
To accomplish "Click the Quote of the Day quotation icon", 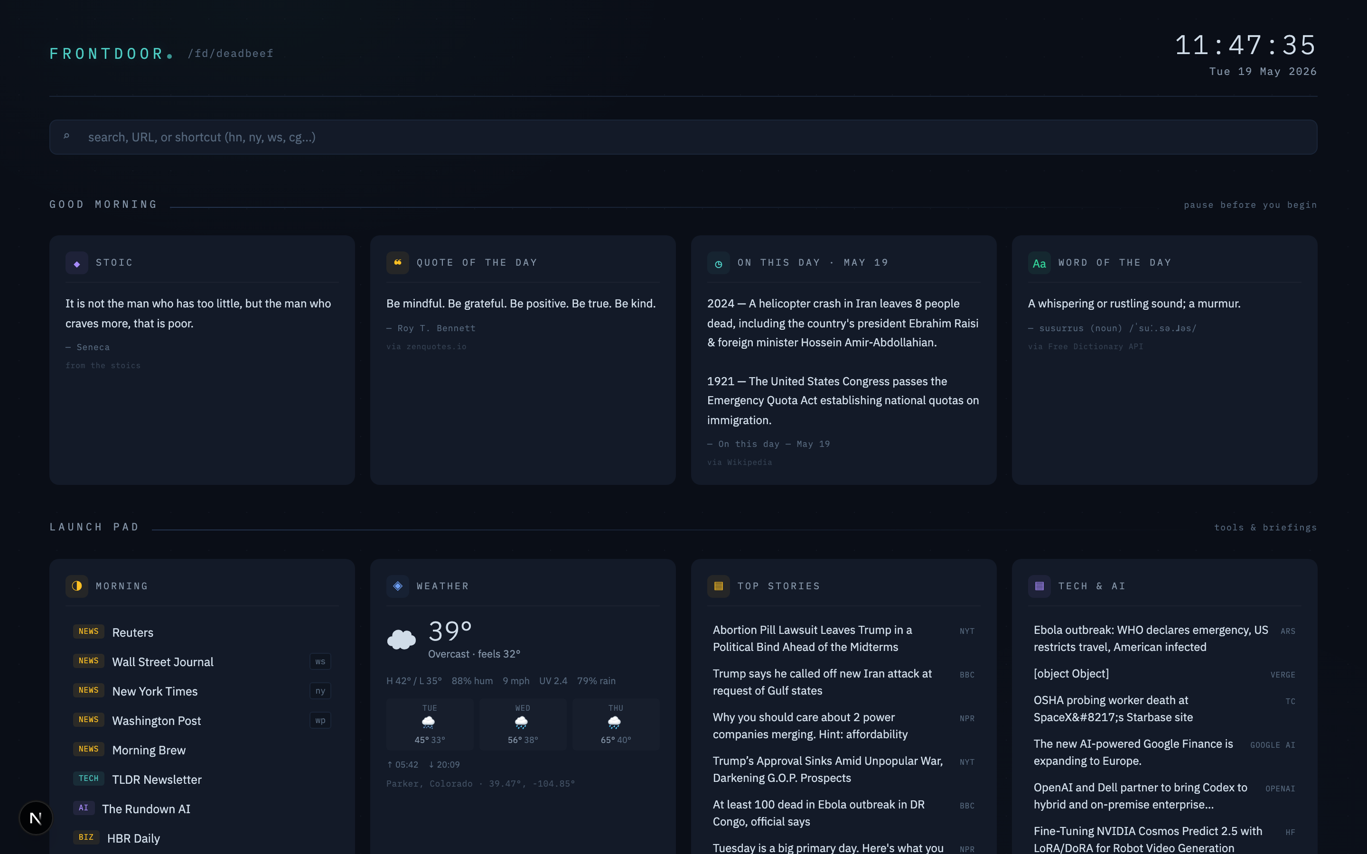I will coord(398,263).
